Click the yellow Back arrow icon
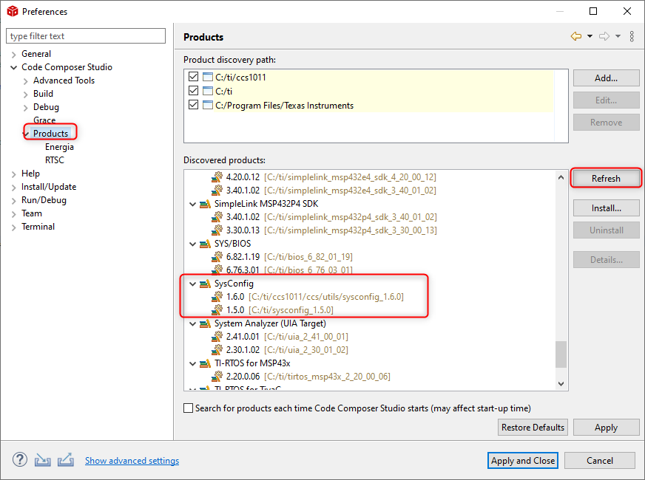The image size is (645, 480). click(576, 36)
